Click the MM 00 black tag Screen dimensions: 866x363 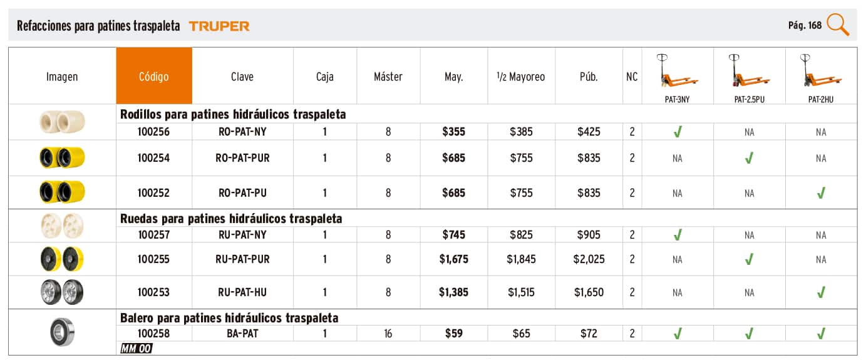[x=136, y=349]
